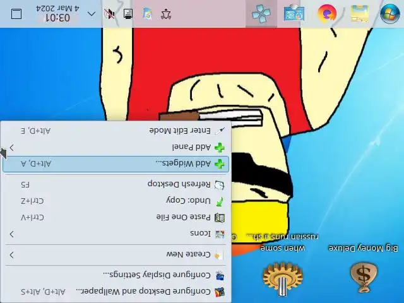Unmute audio via the muted speaker icon
The width and height of the screenshot is (404, 303).
click(x=109, y=14)
